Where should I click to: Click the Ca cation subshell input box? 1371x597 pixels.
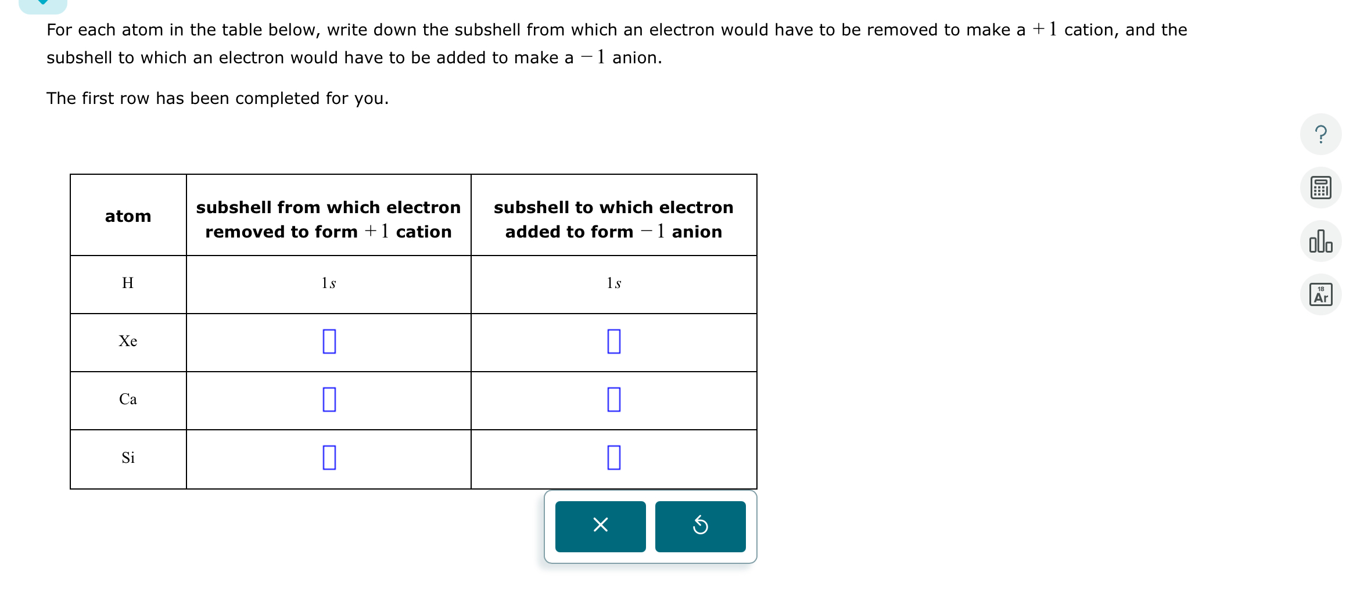329,400
